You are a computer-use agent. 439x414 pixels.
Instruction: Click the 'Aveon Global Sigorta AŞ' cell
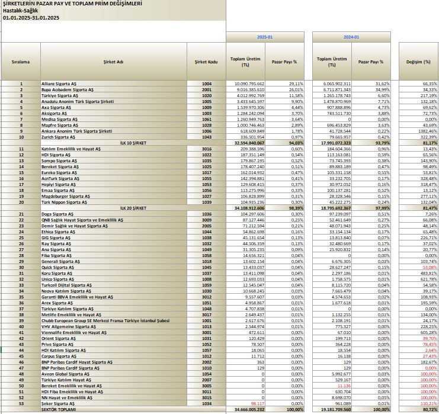(x=114, y=374)
